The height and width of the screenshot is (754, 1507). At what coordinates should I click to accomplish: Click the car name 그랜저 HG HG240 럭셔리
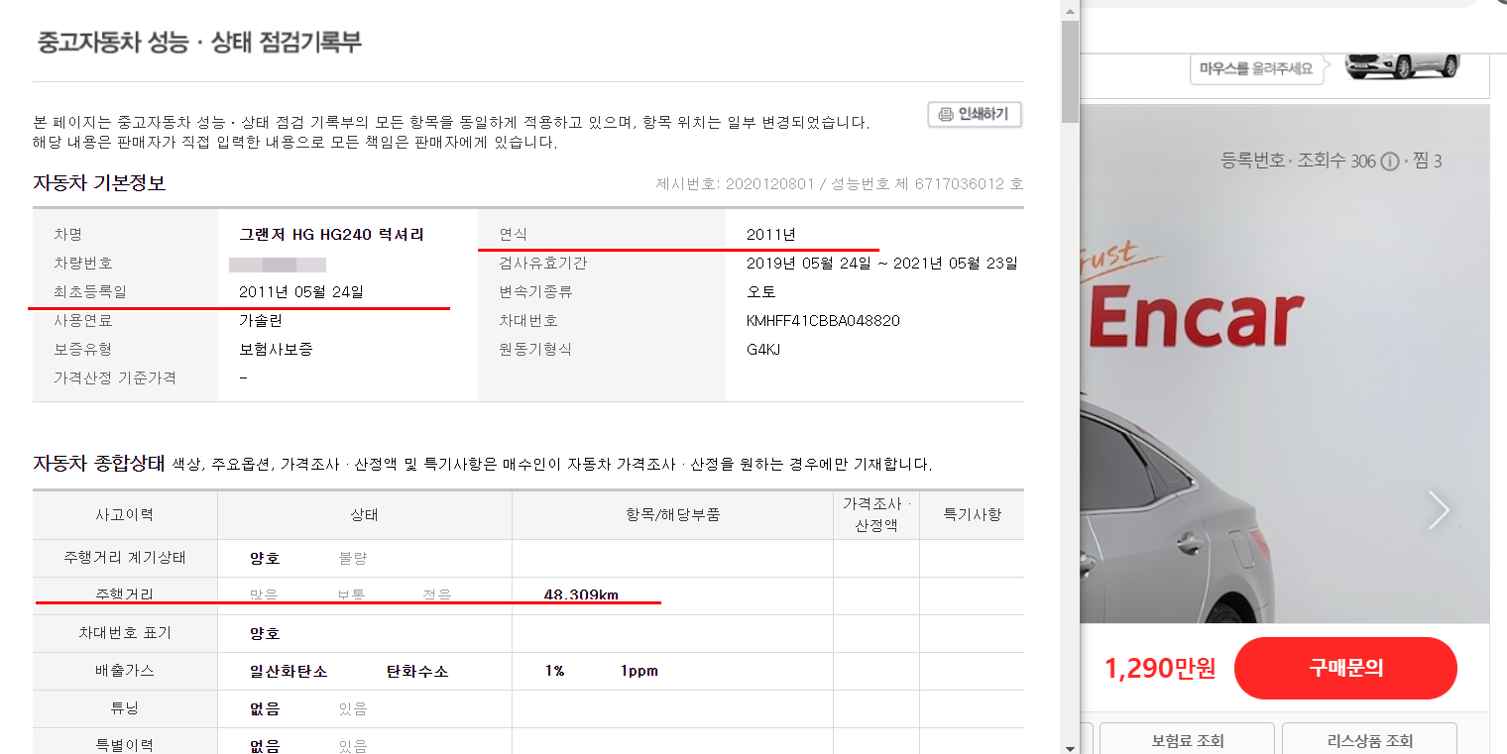click(x=331, y=235)
